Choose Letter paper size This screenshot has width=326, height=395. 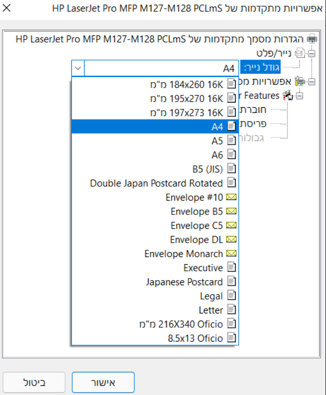pyautogui.click(x=155, y=310)
